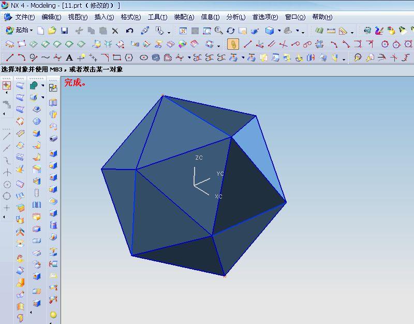The height and width of the screenshot is (324, 414).
Task: Click the part navigator icon atop right toolbar column
Action: pos(53,88)
